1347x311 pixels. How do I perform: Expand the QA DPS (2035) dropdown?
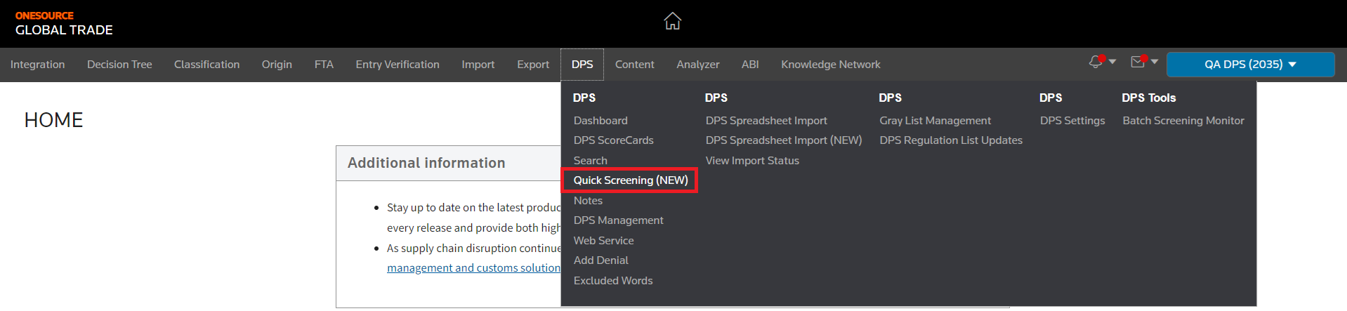(1250, 65)
